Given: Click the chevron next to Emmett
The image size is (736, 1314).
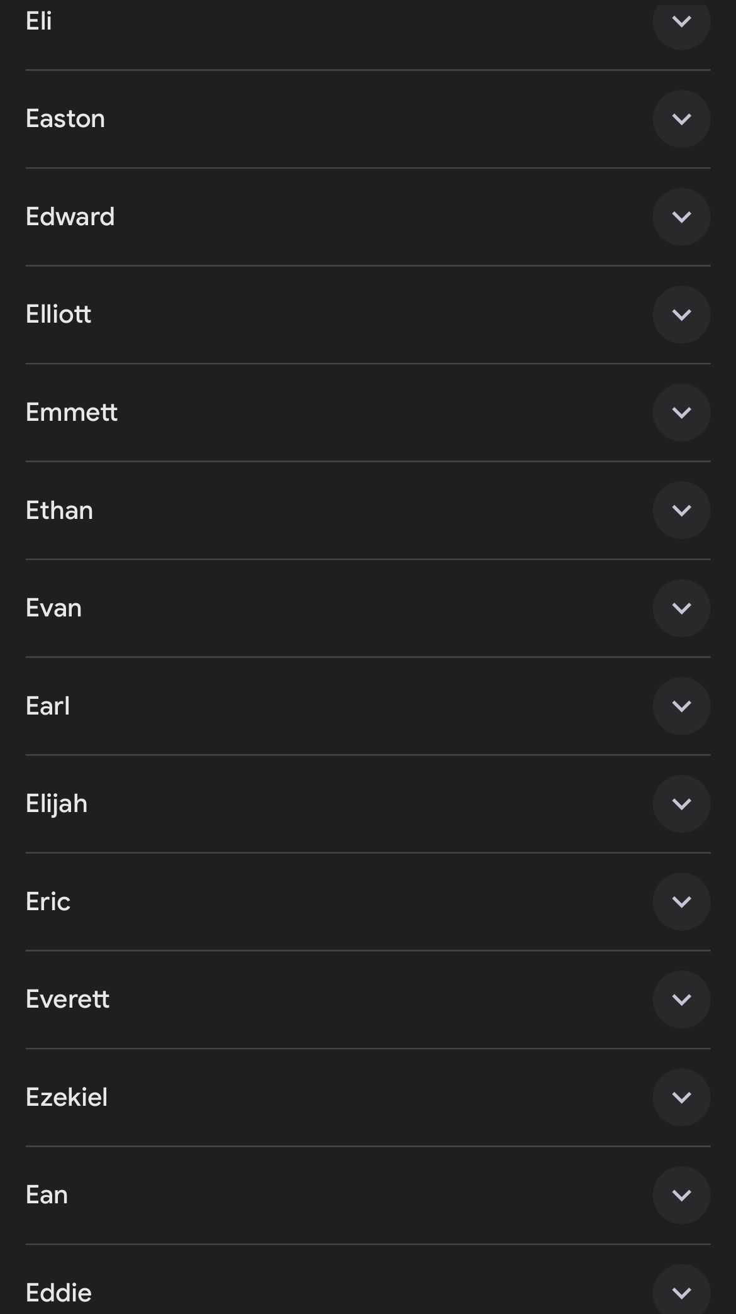Looking at the screenshot, I should click(x=681, y=413).
